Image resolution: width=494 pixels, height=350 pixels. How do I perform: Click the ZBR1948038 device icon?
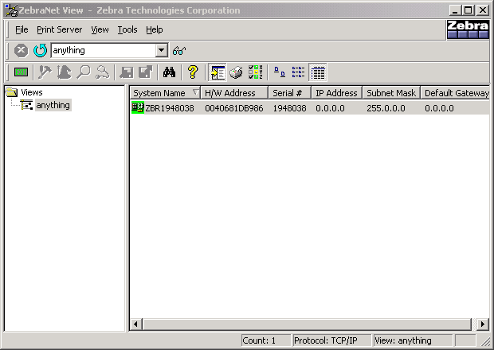(x=138, y=108)
